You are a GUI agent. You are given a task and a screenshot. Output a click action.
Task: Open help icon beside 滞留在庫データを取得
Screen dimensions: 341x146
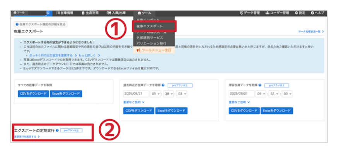pos(260,85)
